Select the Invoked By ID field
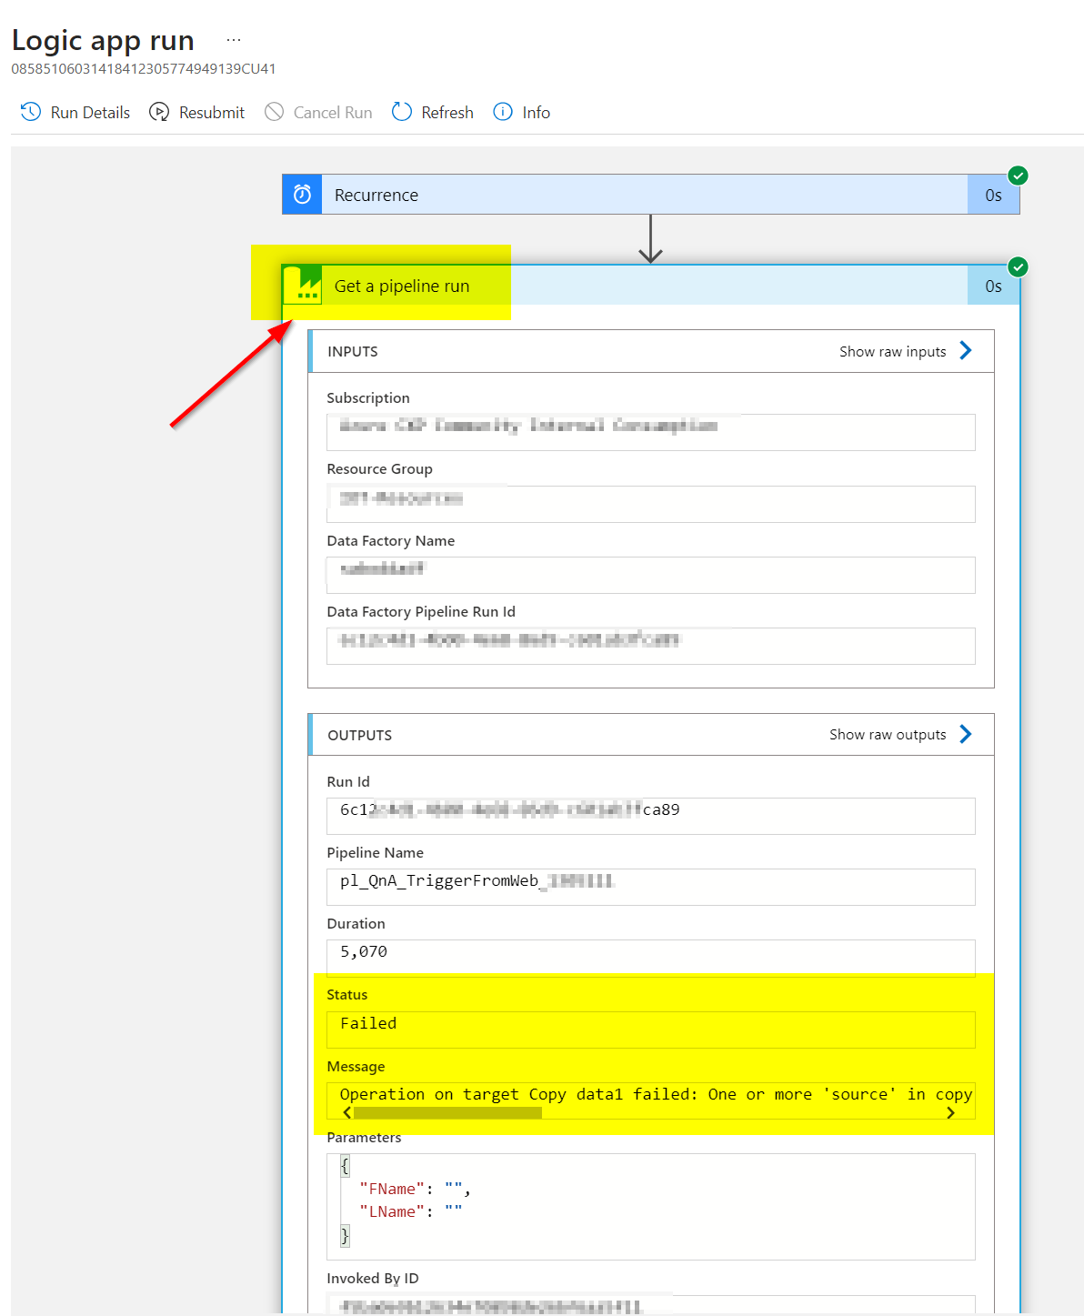Screen dimensions: 1084x1316 click(650, 1305)
